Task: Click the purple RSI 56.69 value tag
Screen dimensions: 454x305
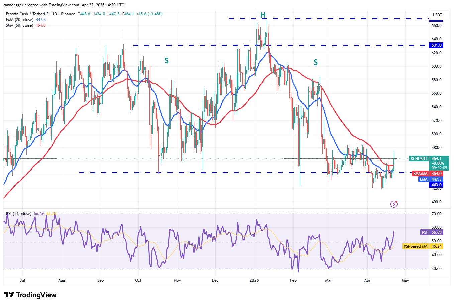Action: (x=431, y=232)
